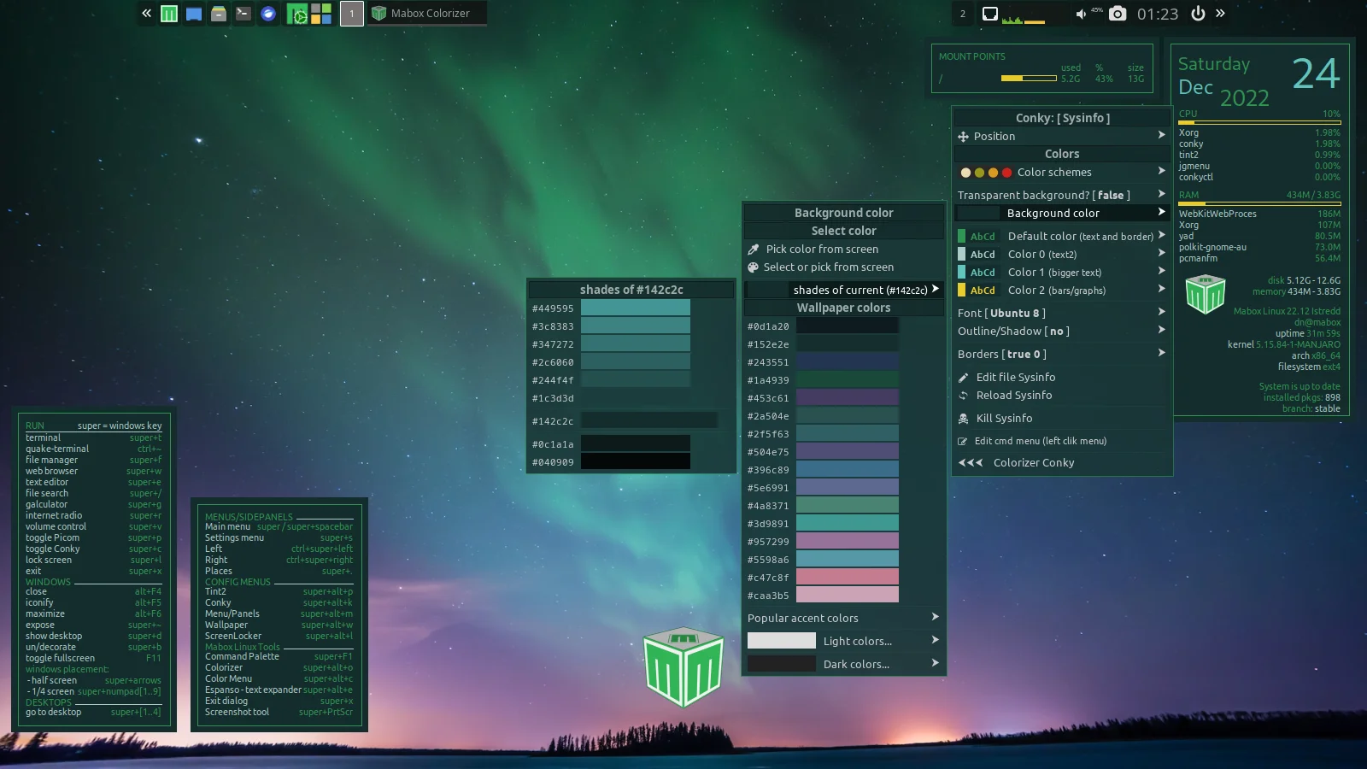Click the Kill Sysinfo skull icon
1367x769 pixels.
[x=963, y=419]
